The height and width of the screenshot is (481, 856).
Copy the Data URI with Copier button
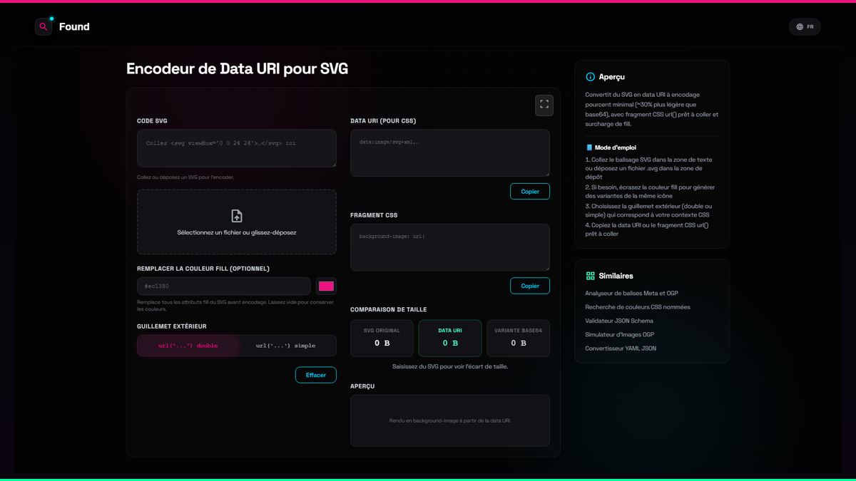coord(530,191)
